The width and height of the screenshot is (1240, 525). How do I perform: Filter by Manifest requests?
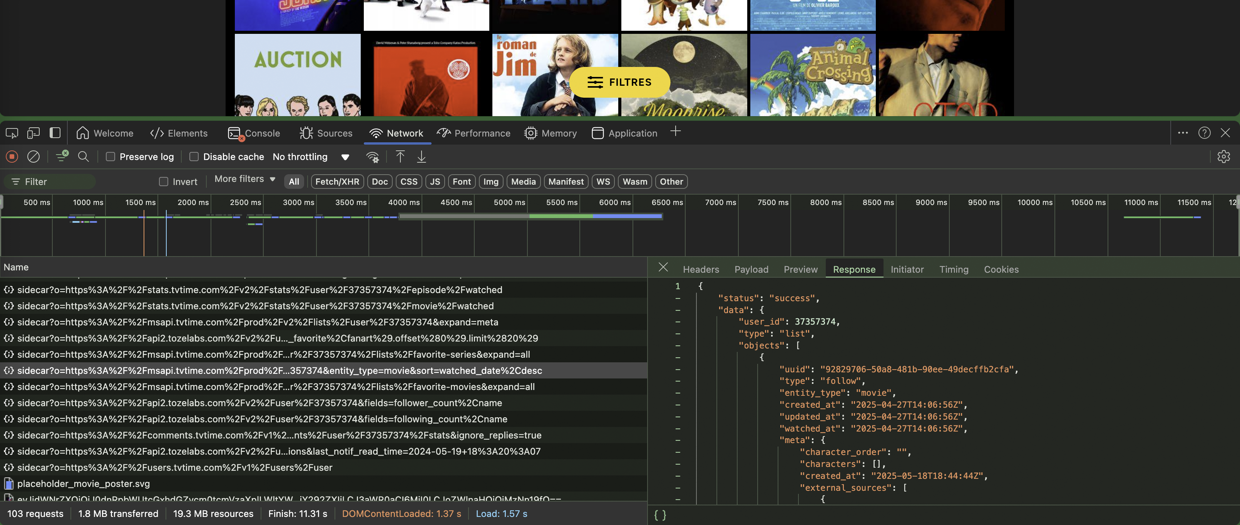point(566,182)
